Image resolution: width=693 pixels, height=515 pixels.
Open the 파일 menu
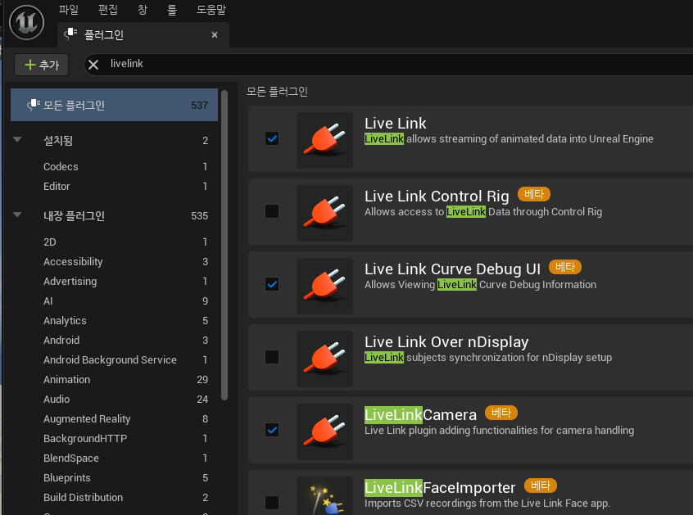click(69, 9)
